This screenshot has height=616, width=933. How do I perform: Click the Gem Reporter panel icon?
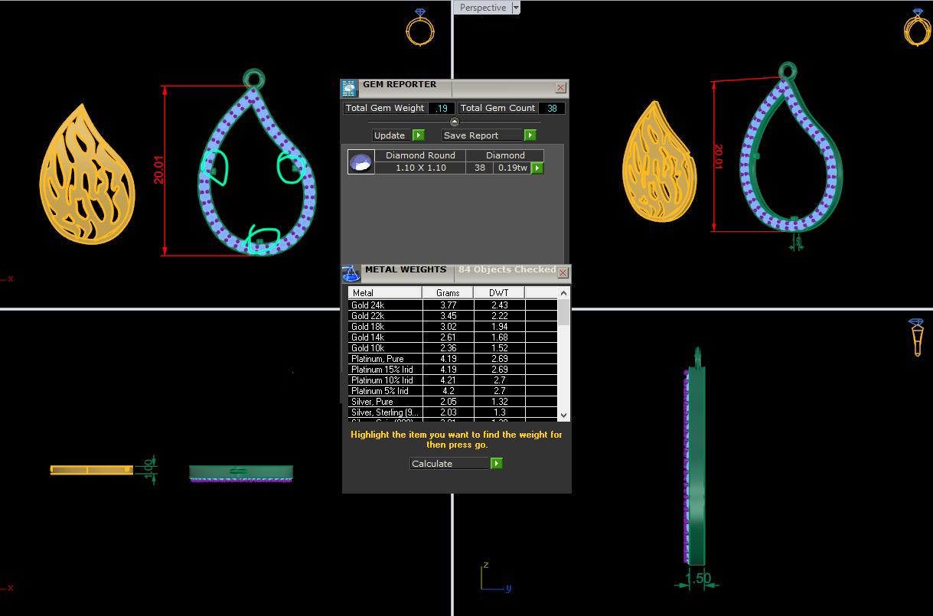click(349, 88)
